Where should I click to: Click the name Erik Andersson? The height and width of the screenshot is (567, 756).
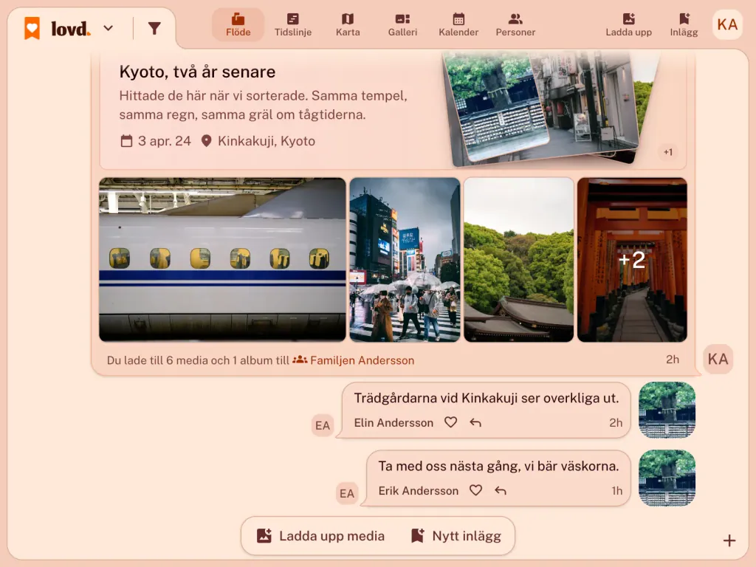click(x=419, y=491)
